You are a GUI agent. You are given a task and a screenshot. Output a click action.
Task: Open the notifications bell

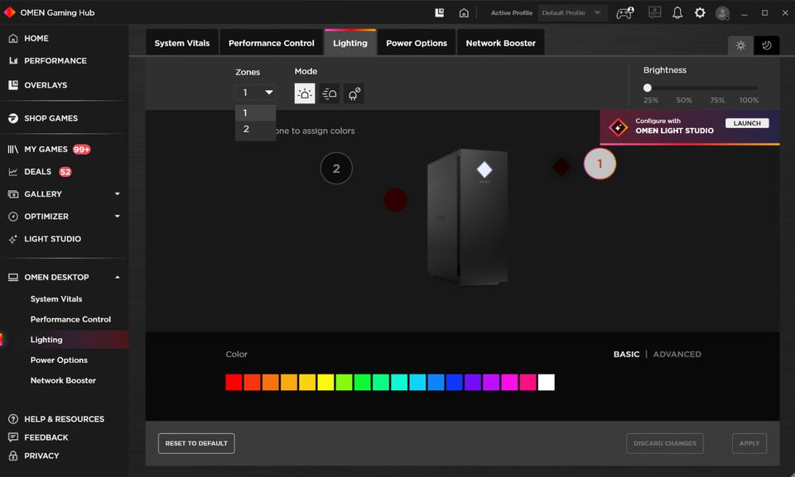(x=677, y=13)
